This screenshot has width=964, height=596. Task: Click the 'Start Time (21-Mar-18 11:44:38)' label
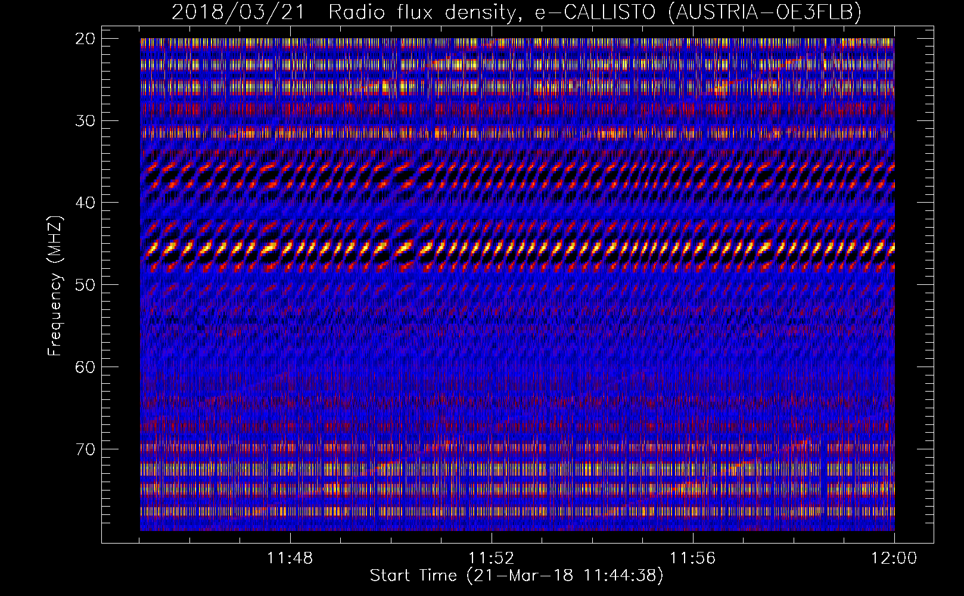click(517, 576)
